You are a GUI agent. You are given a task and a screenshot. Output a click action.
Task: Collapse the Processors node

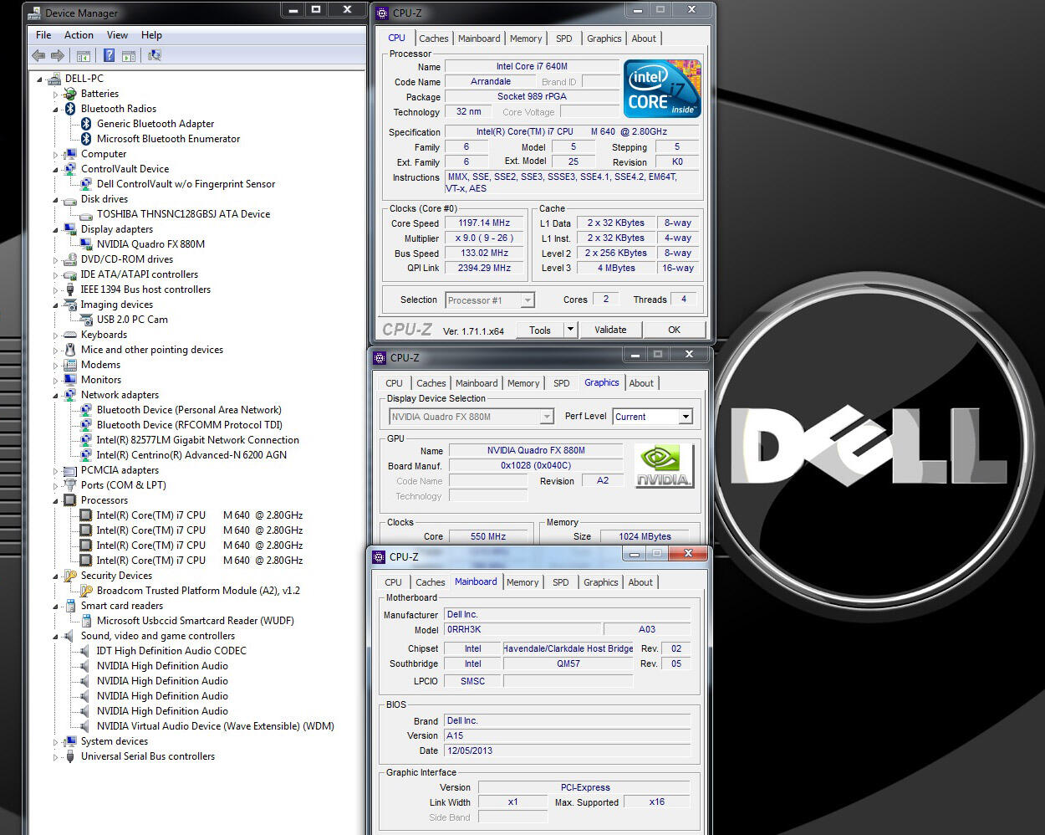(x=56, y=501)
